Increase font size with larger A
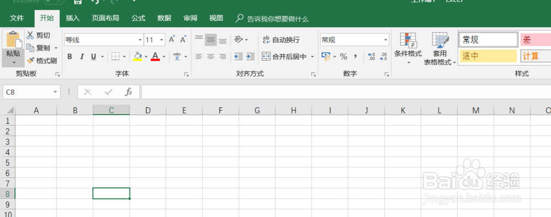 pyautogui.click(x=171, y=39)
